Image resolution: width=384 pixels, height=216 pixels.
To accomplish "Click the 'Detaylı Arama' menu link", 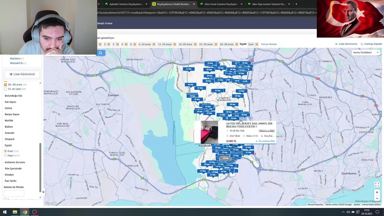I will (104, 23).
